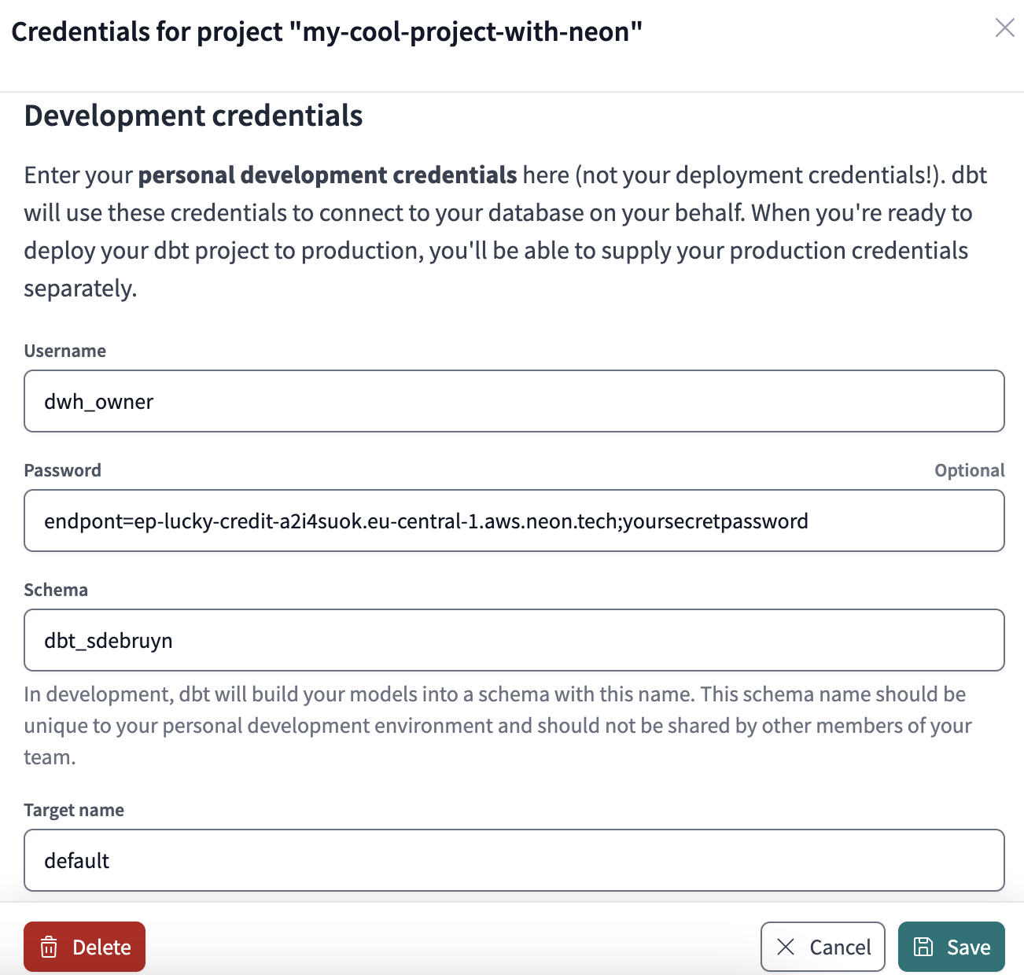Viewport: 1024px width, 975px height.
Task: Click the floppy disk icon on the Save button
Action: (923, 947)
